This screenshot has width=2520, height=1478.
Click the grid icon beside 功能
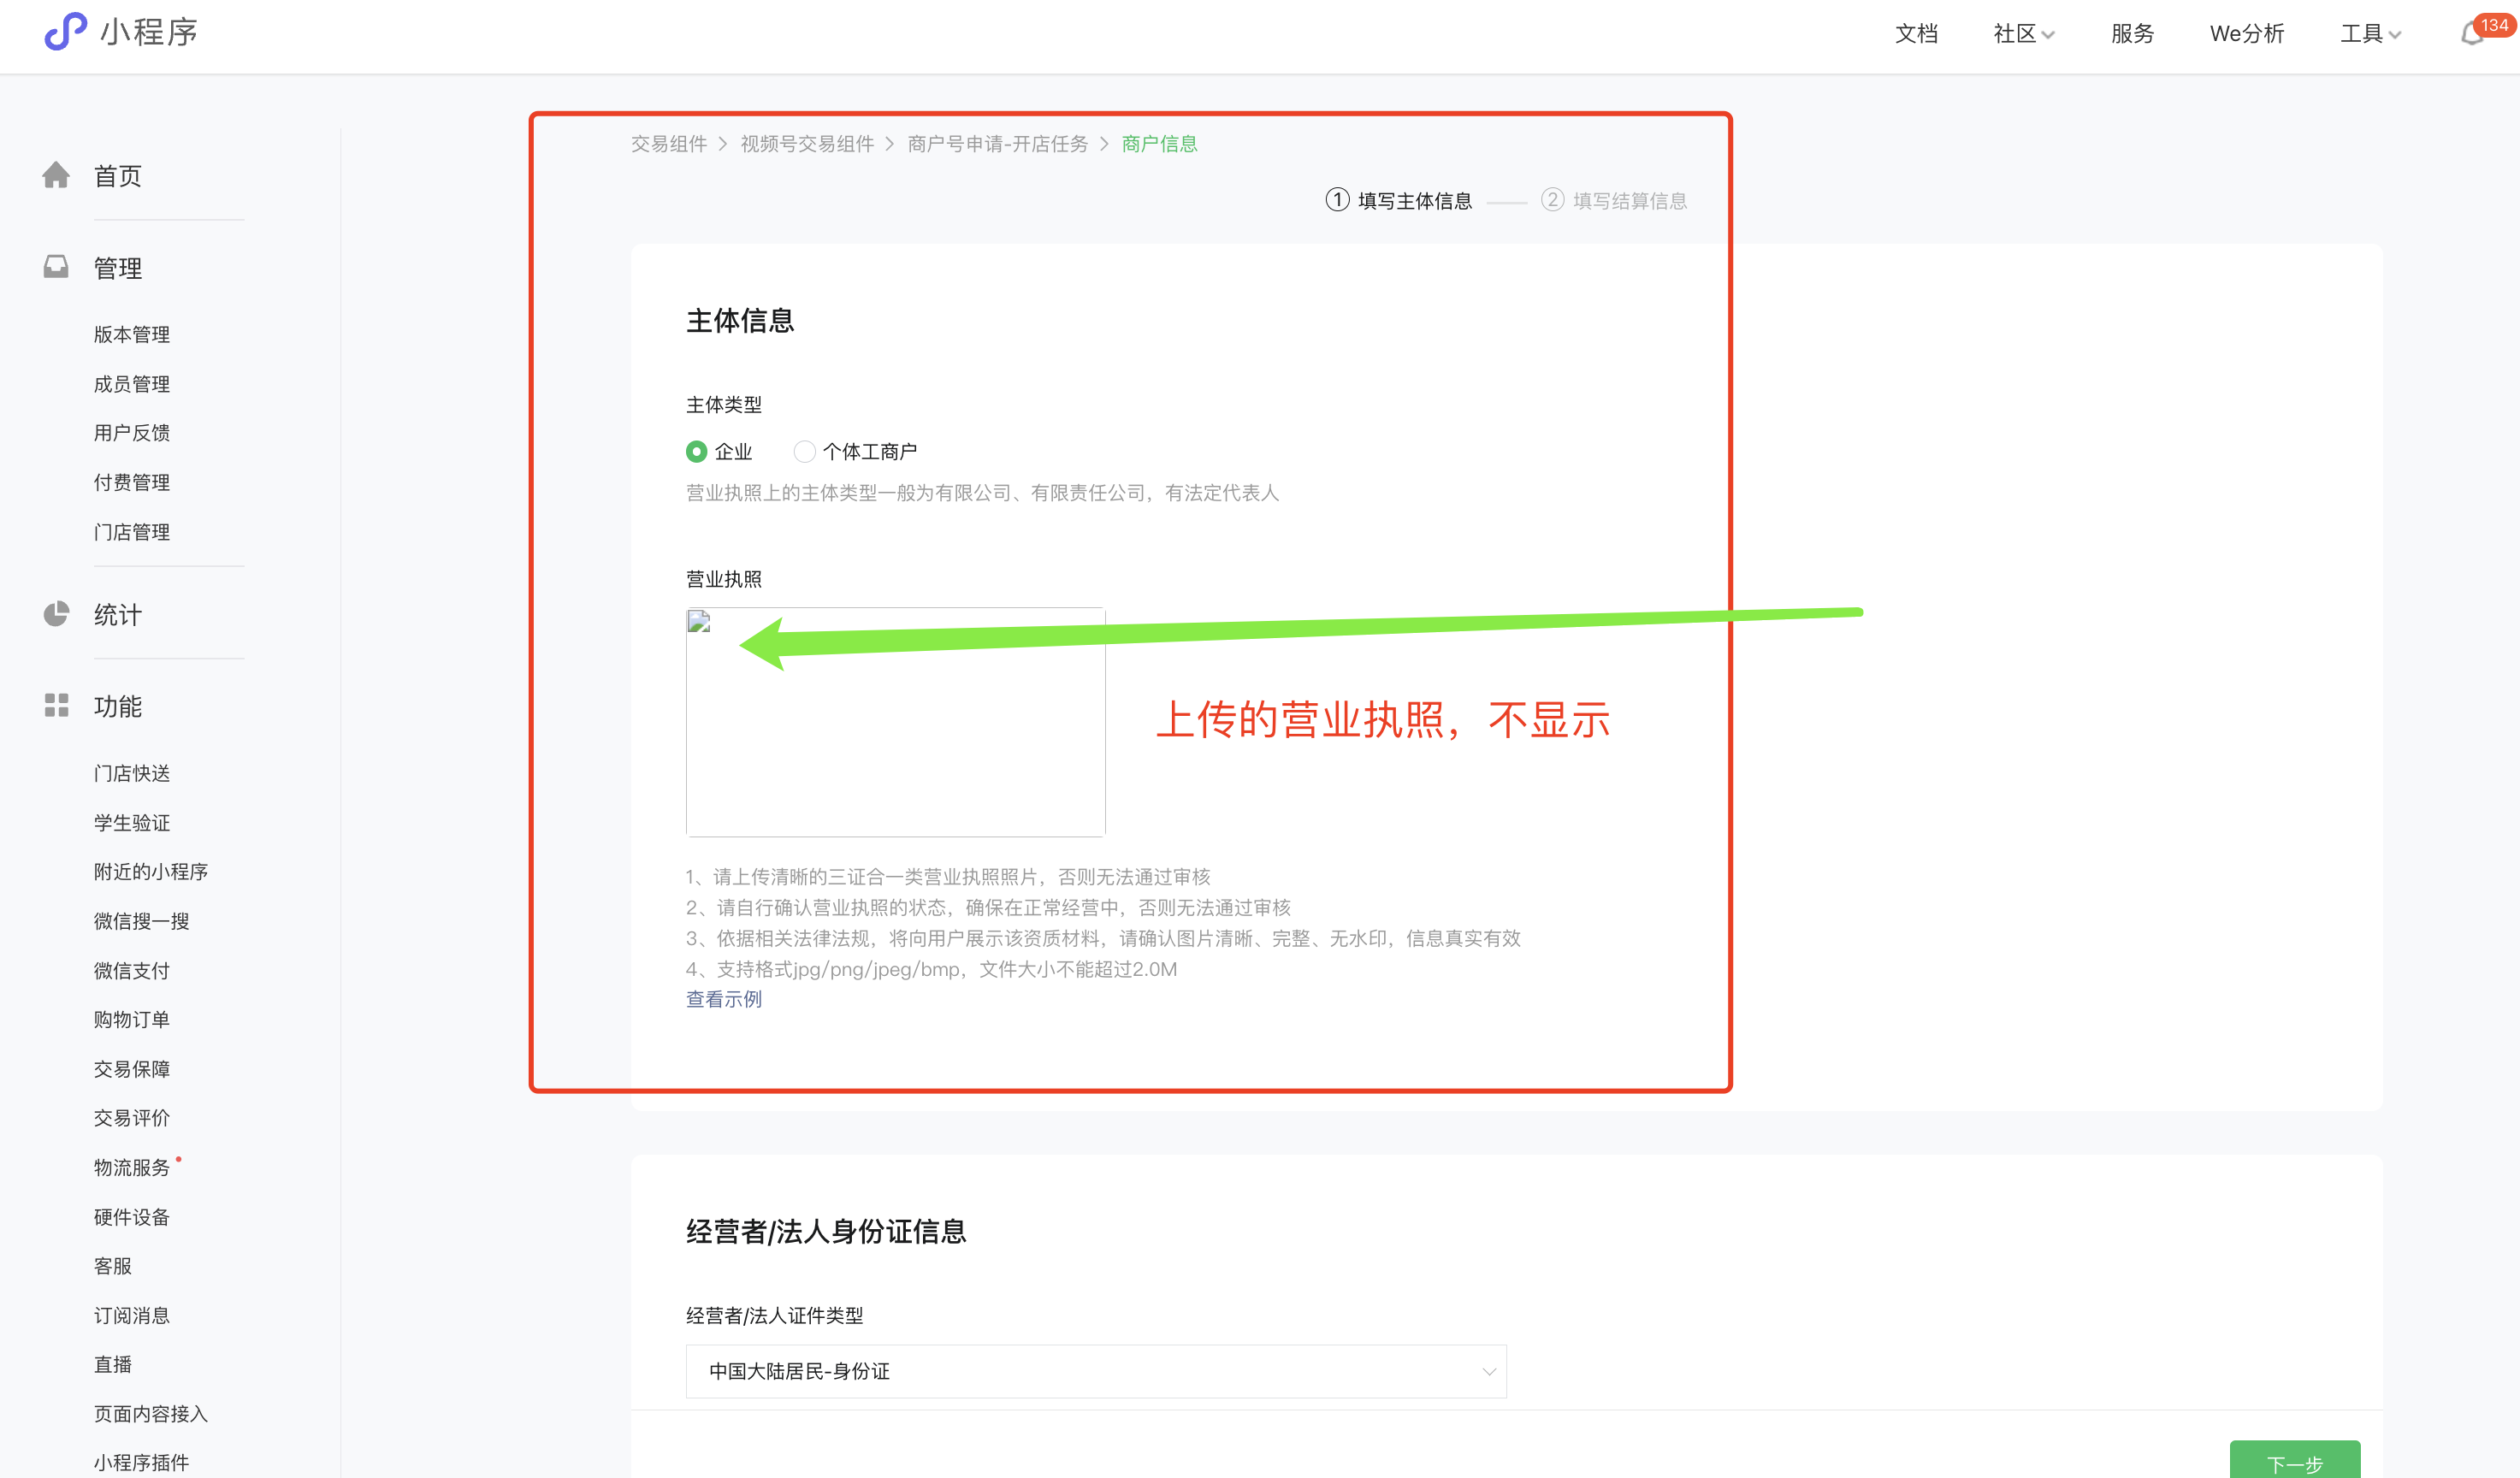tap(56, 706)
